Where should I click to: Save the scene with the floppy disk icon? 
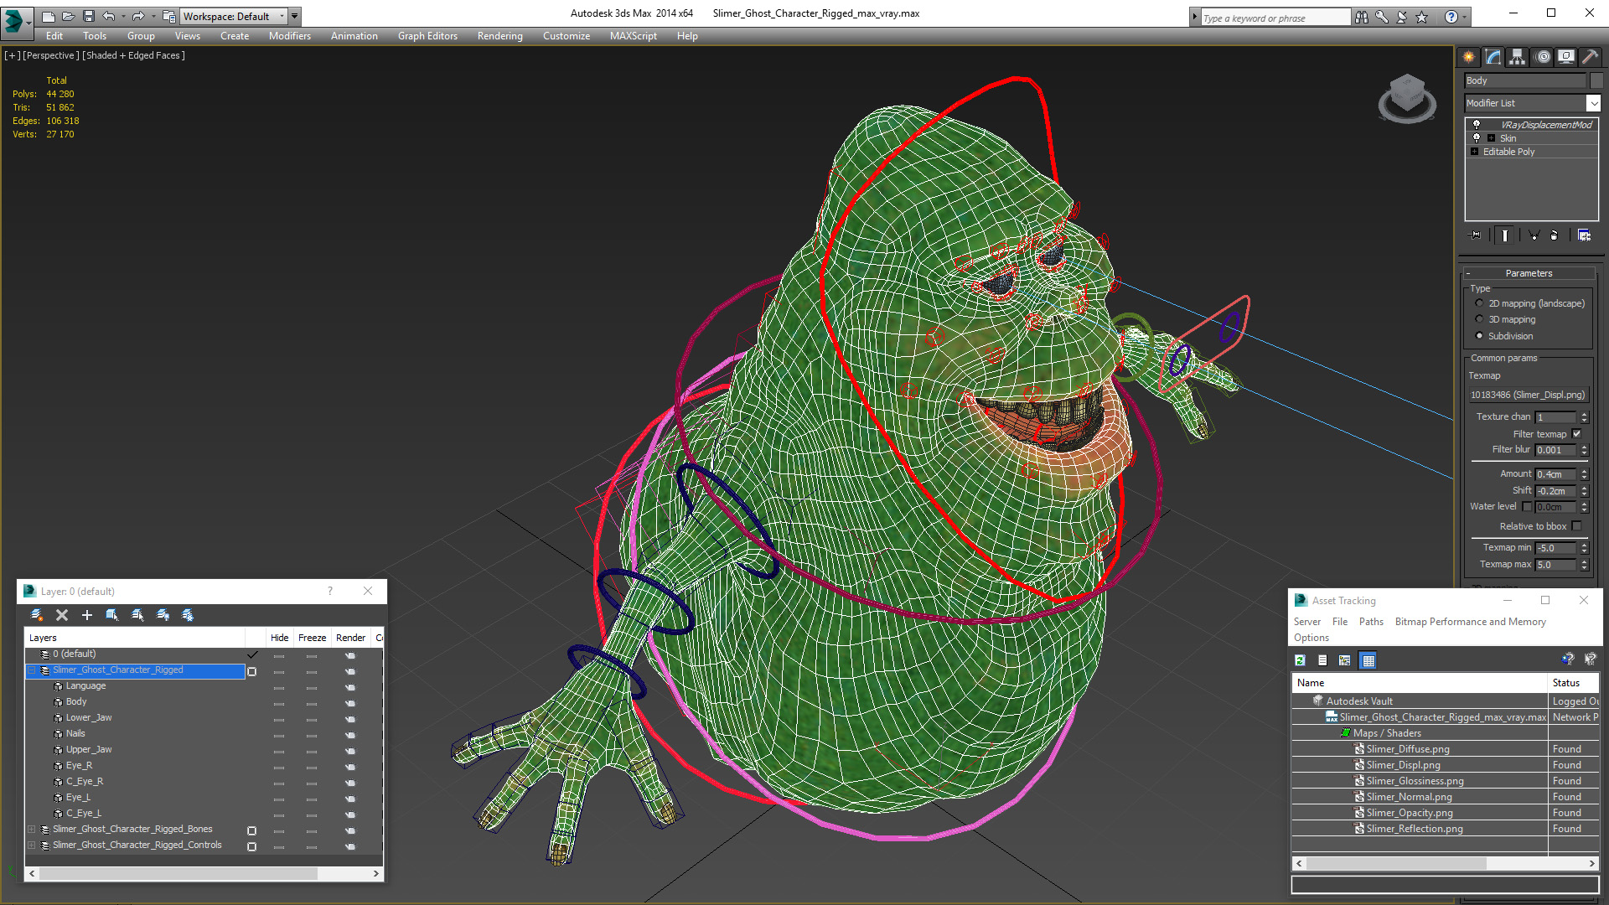point(88,16)
